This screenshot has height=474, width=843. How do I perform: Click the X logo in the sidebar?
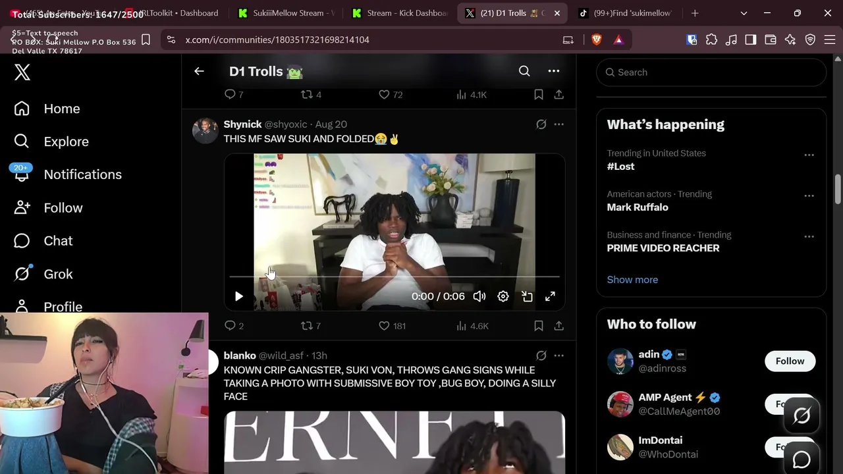click(22, 72)
